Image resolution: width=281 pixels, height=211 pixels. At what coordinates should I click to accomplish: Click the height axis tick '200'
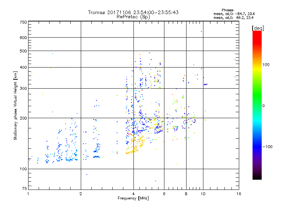click(23, 118)
